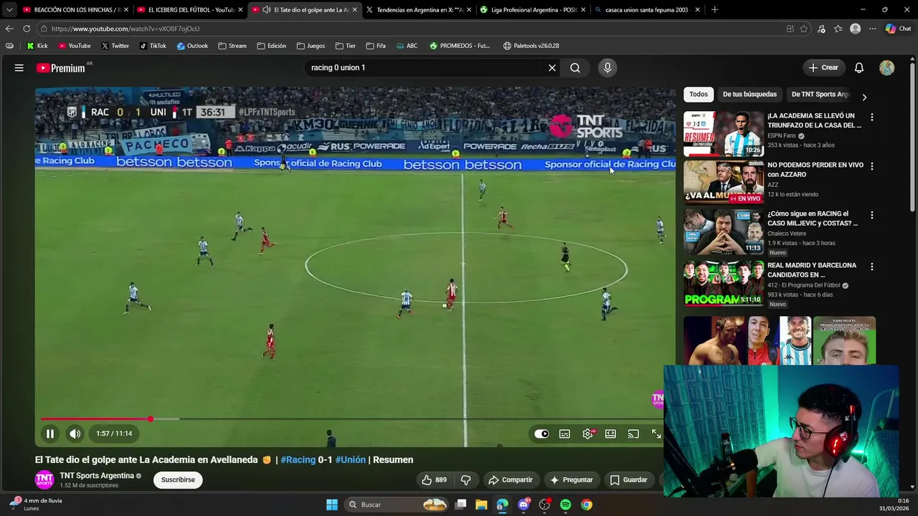Show more filter chips with right arrow

click(x=864, y=97)
